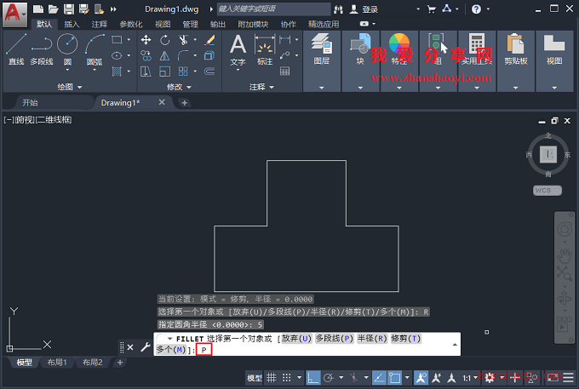Click the Save icon in quick access toolbar
This screenshot has width=579, height=389.
coord(69,9)
